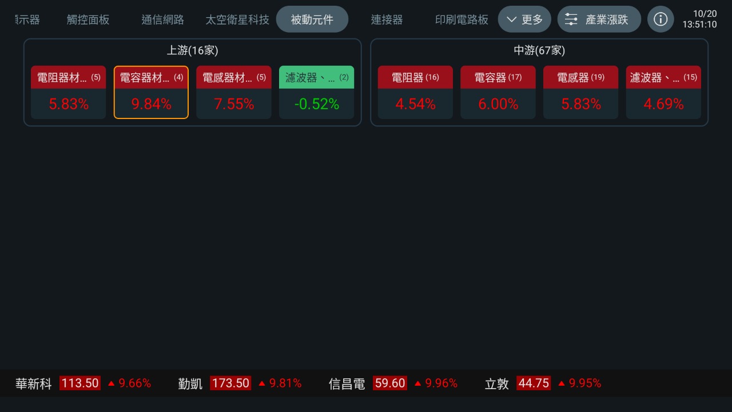Open upstream 電阻器材 tile showing 5.83%
Screen dimensions: 732x412
point(69,92)
